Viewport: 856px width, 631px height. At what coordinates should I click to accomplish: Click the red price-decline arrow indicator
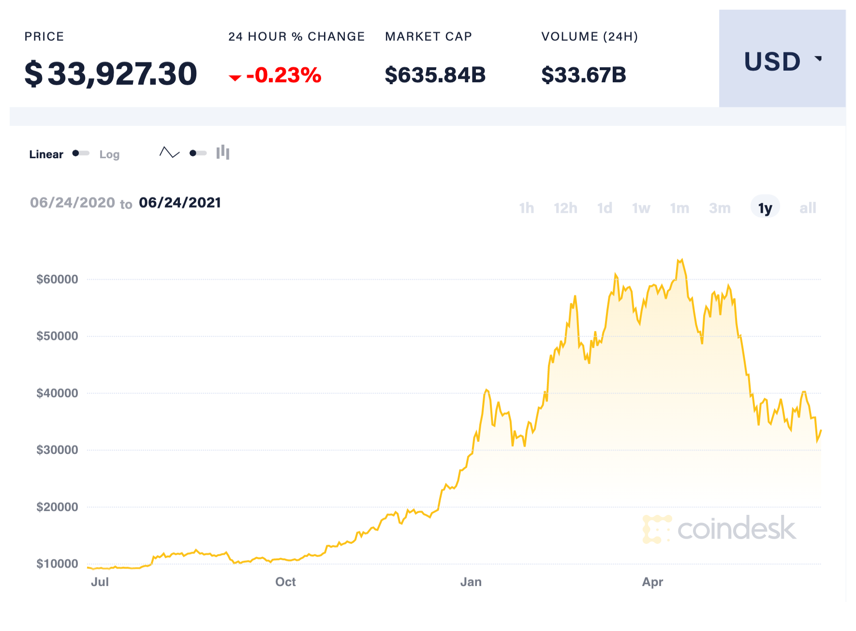[x=236, y=76]
